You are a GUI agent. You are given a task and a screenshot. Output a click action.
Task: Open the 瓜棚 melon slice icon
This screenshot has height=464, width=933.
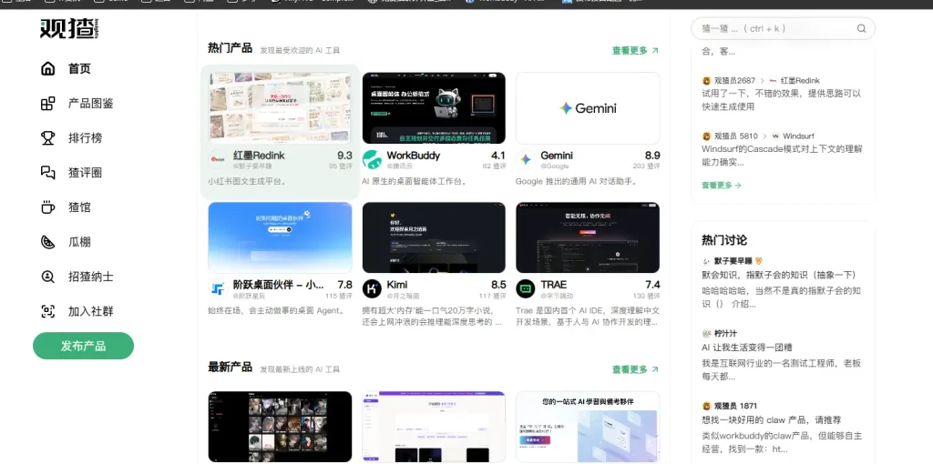(x=48, y=242)
